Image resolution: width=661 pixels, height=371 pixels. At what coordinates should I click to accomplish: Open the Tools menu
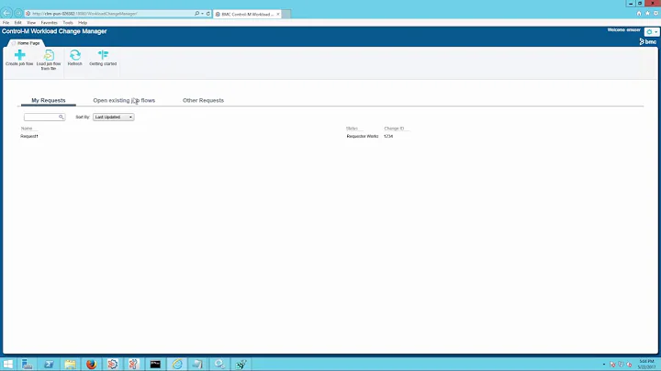point(68,23)
